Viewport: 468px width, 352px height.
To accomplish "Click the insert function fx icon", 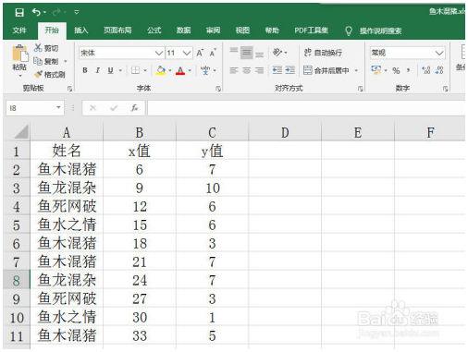I will [134, 108].
